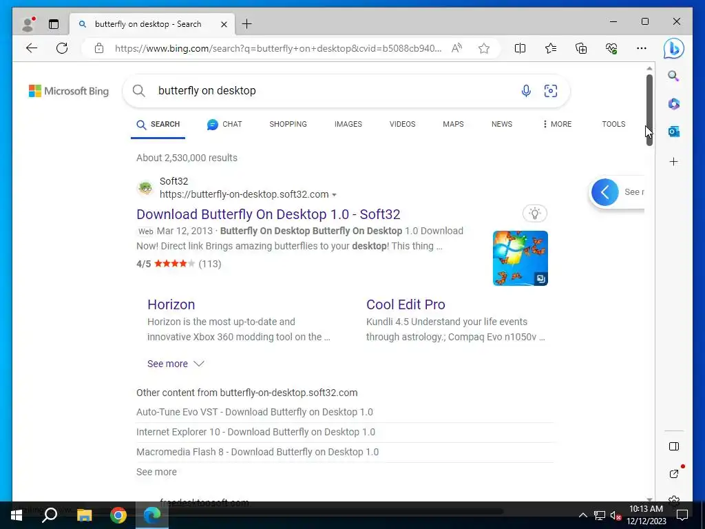705x529 pixels.
Task: Select the SEARCH tab
Action: coord(158,124)
